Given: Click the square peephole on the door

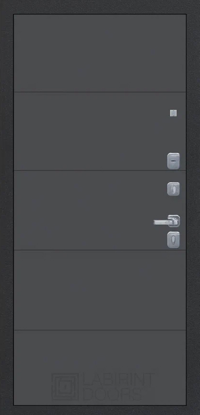Looking at the screenshot, I should point(173,113).
